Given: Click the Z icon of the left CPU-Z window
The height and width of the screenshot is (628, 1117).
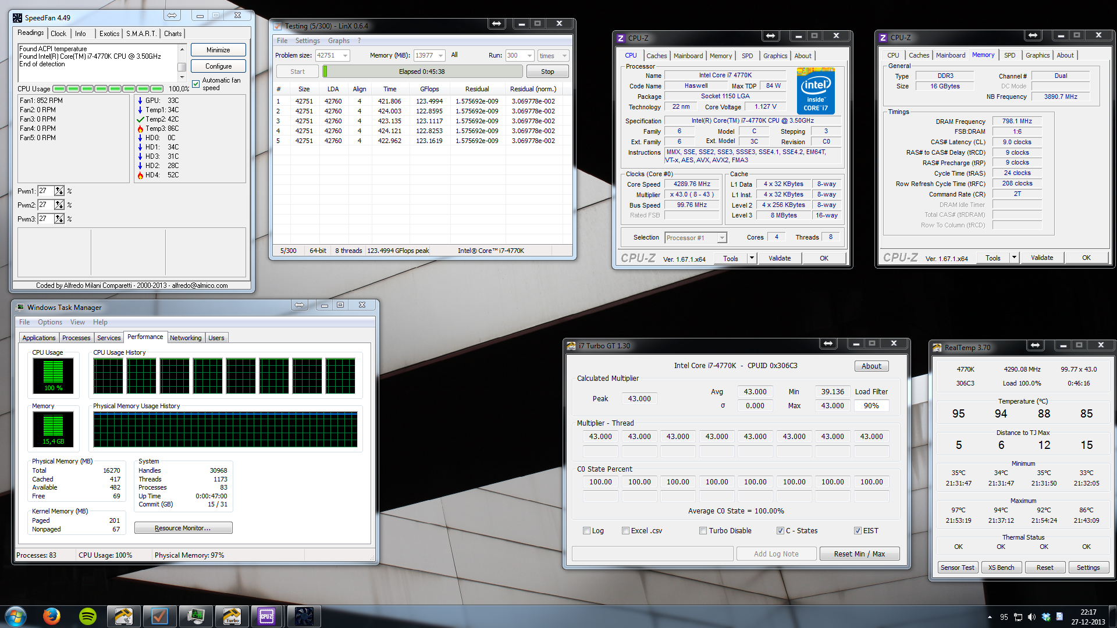Looking at the screenshot, I should (621, 38).
